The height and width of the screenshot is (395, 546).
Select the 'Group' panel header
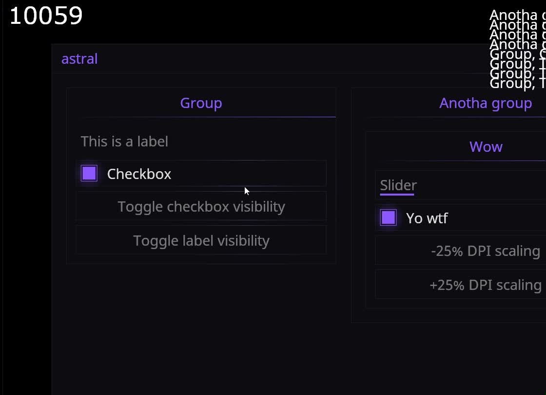(201, 103)
